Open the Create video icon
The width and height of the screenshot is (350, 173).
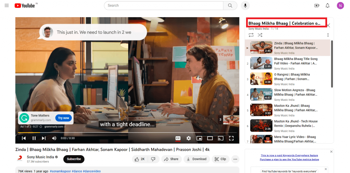click(317, 5)
